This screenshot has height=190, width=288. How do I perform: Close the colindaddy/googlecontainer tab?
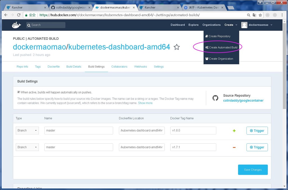click(89, 8)
